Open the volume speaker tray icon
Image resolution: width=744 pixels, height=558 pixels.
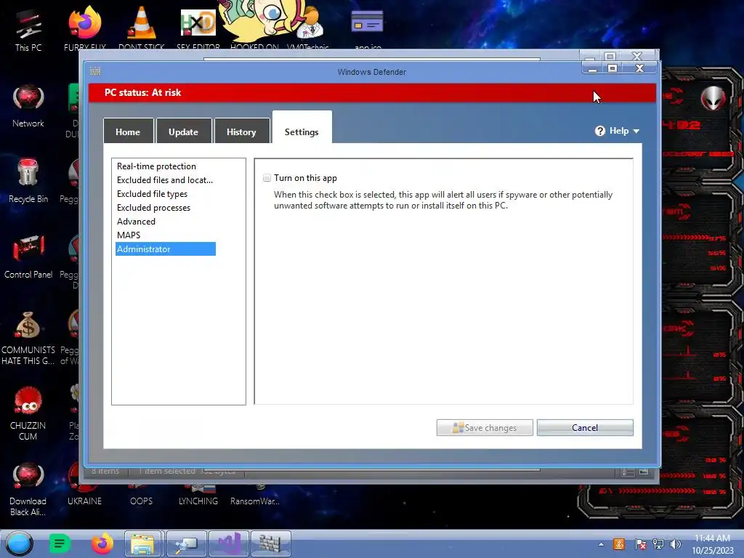[675, 544]
